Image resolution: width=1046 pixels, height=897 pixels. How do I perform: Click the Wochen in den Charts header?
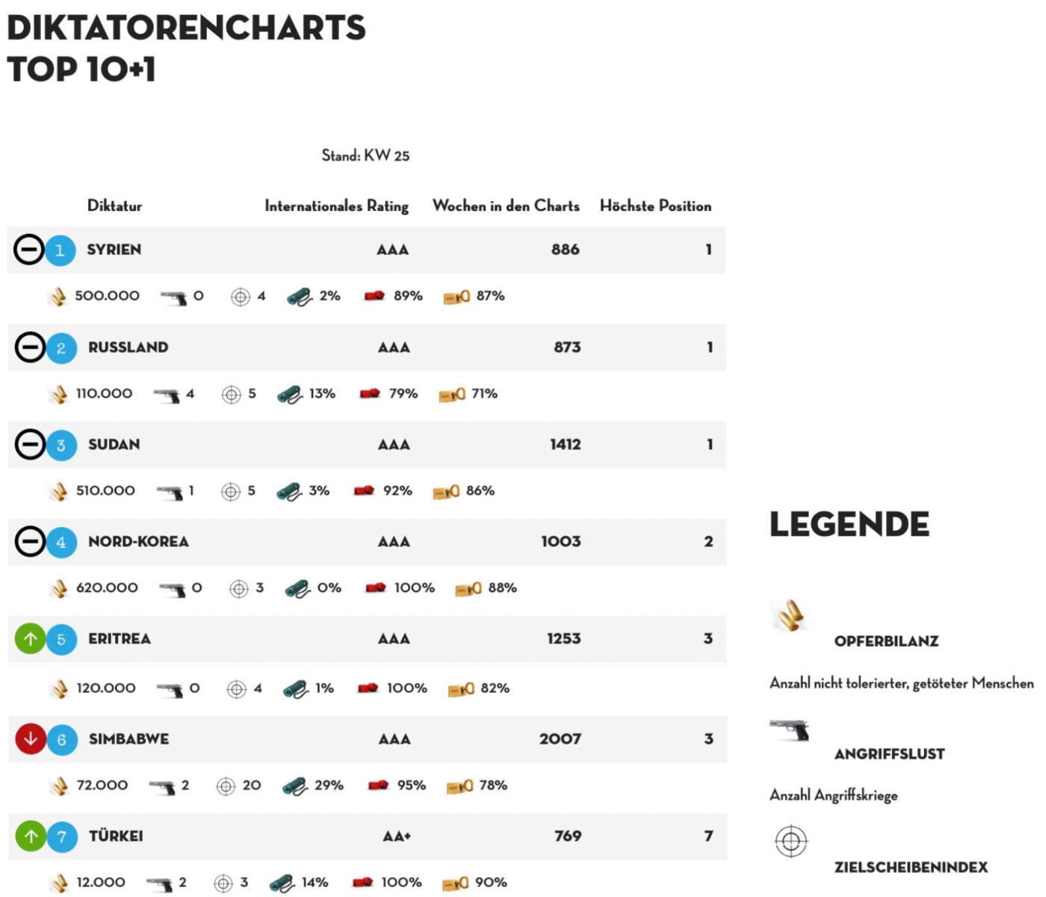point(506,206)
